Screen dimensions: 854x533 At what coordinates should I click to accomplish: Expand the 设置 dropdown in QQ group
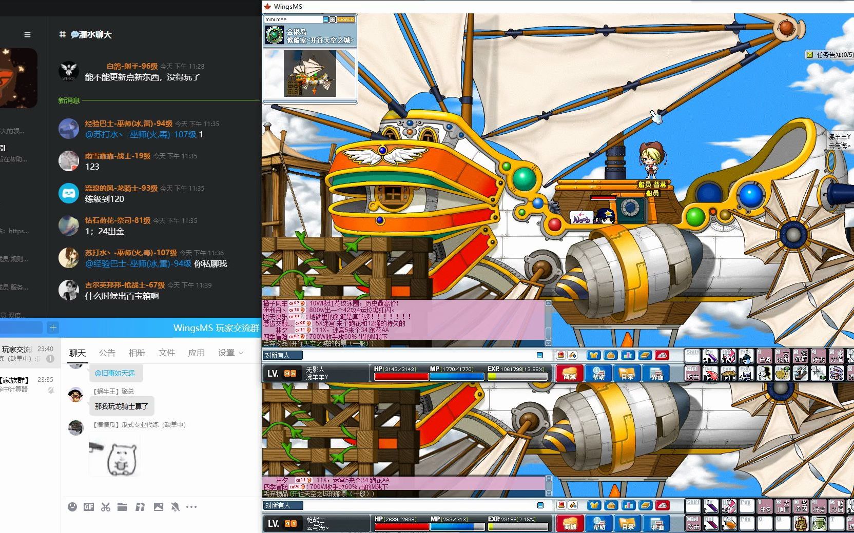tap(230, 353)
